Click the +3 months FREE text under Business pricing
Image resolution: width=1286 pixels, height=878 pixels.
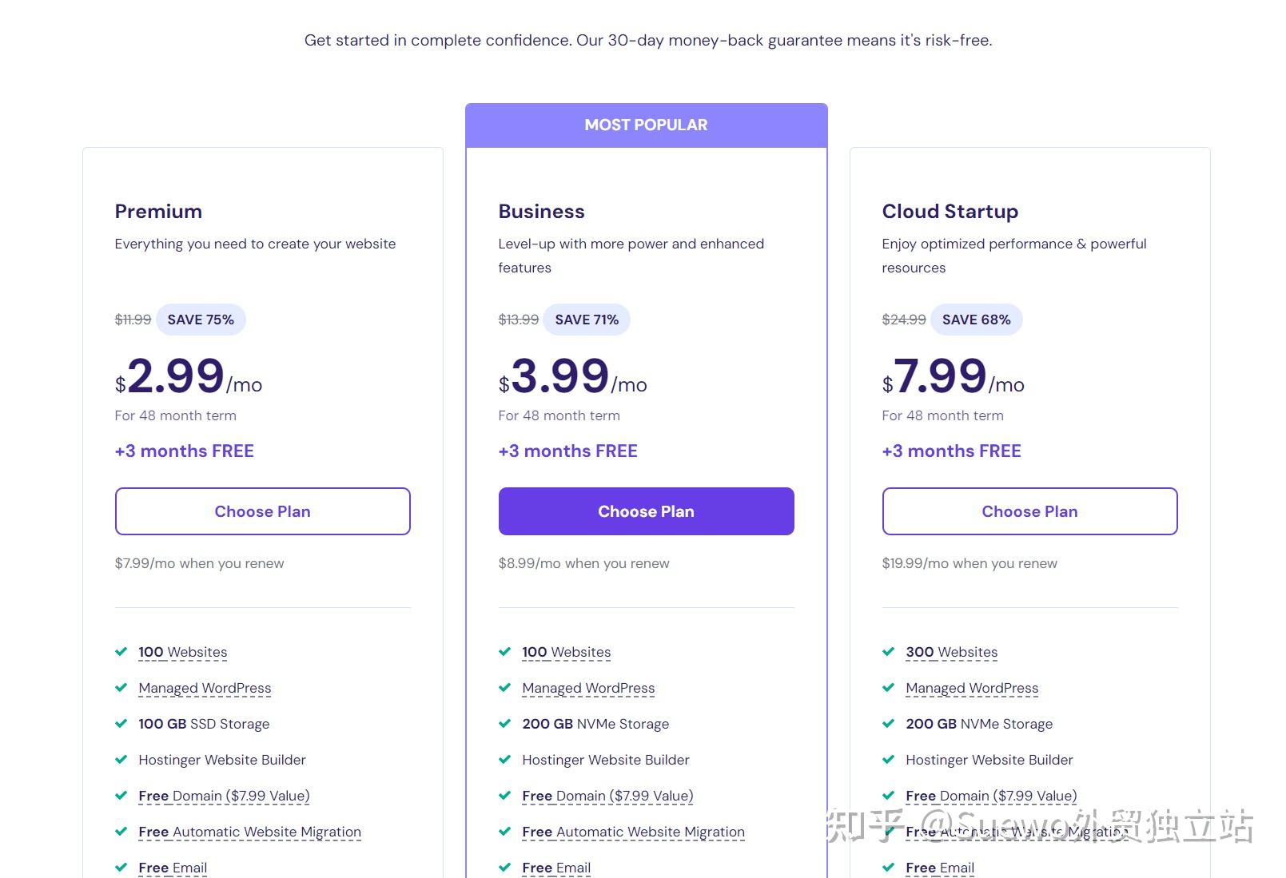click(x=567, y=451)
